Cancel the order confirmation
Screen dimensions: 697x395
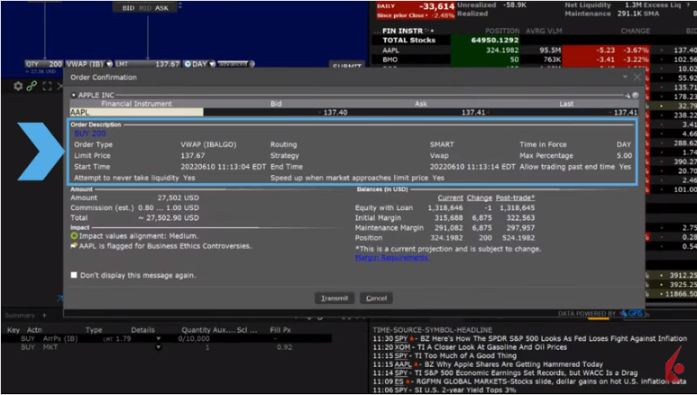[376, 298]
